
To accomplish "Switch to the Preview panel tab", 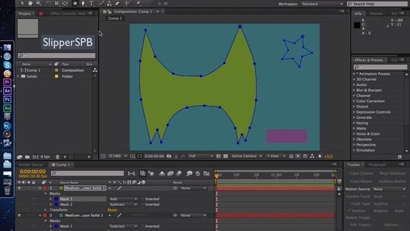I will pos(376,13).
